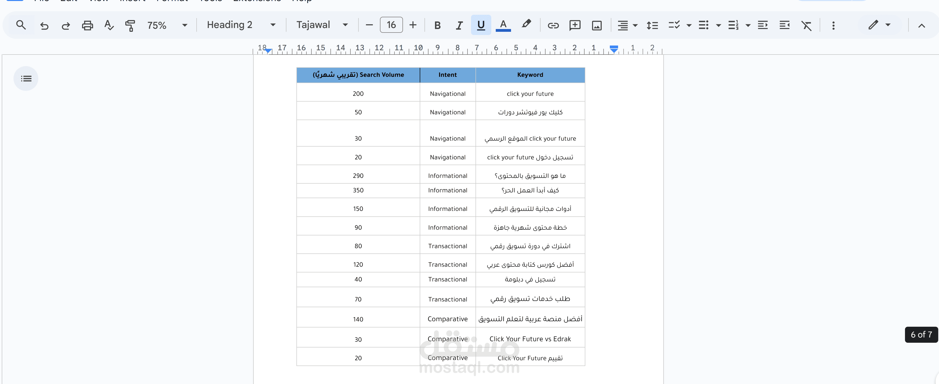Insert a link
This screenshot has width=939, height=384.
point(553,25)
